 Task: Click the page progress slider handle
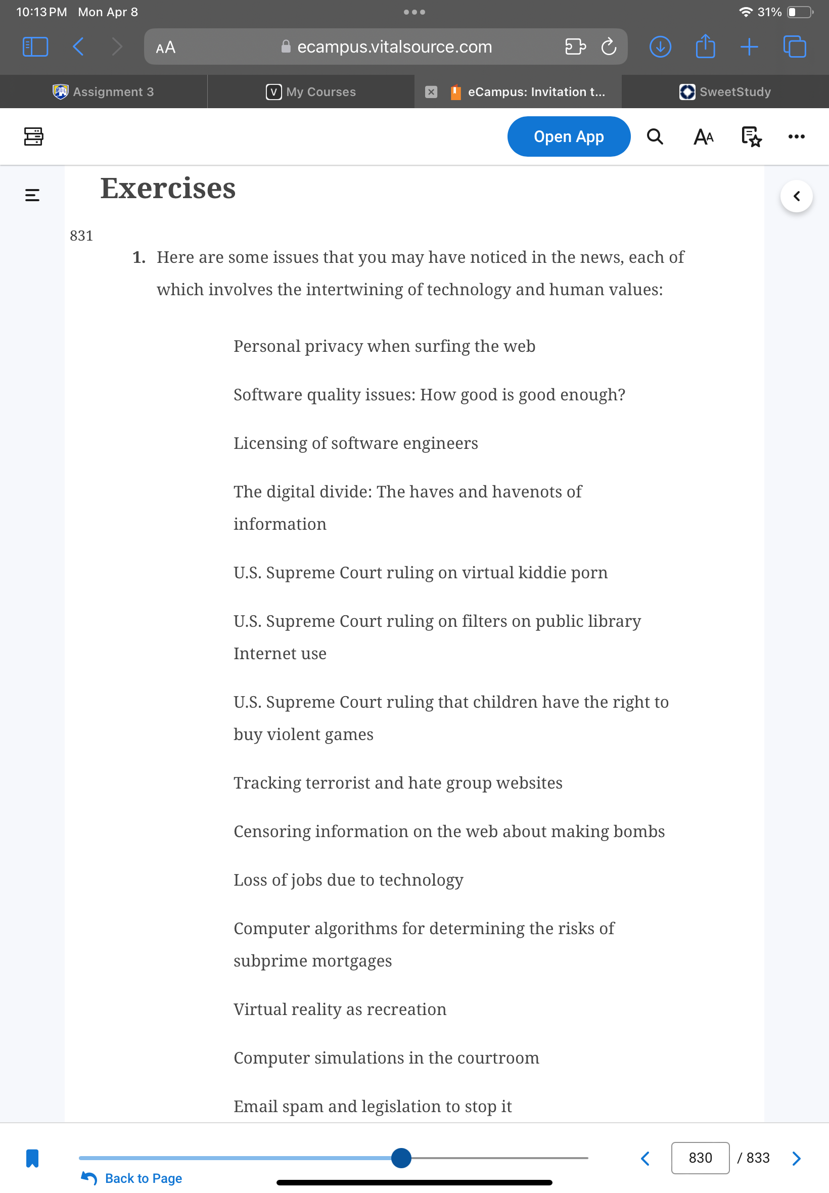tap(401, 1158)
